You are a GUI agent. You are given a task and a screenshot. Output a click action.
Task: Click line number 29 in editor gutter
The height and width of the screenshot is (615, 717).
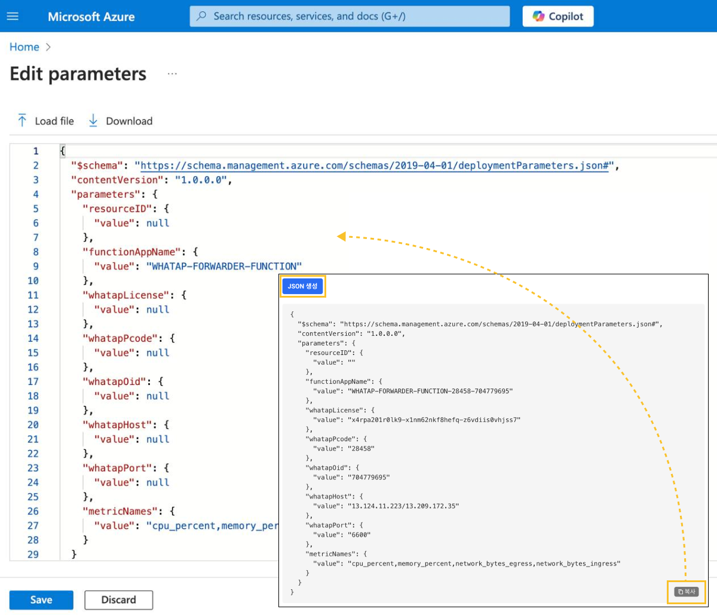[x=33, y=555]
